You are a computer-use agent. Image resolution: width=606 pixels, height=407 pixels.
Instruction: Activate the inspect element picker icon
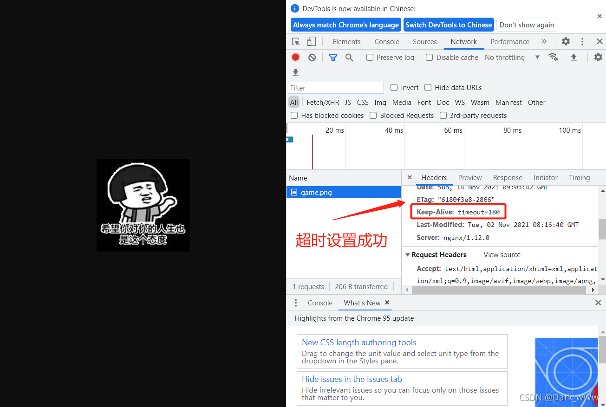(296, 41)
